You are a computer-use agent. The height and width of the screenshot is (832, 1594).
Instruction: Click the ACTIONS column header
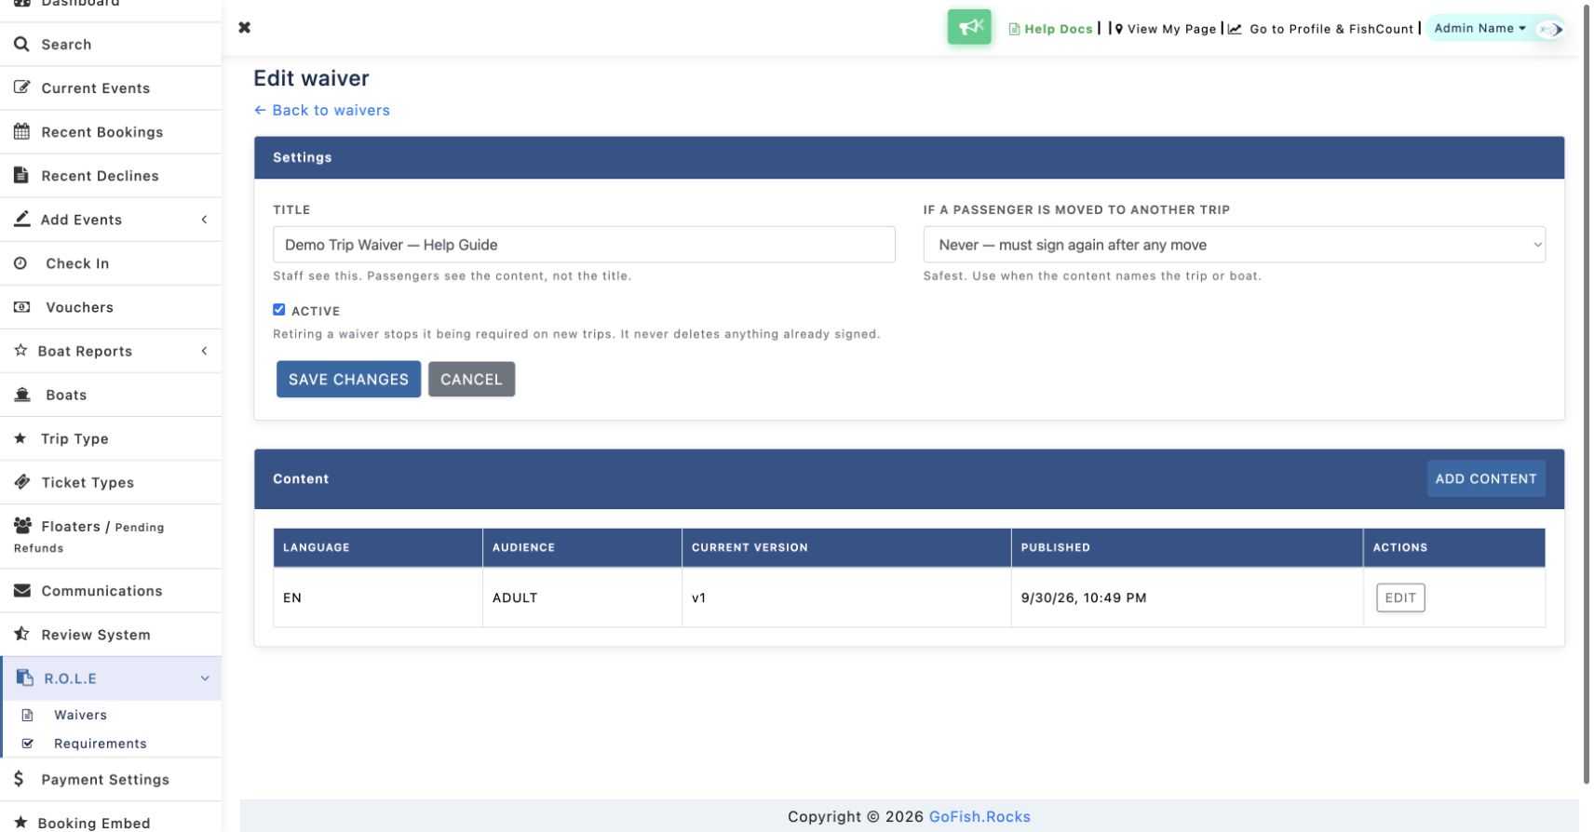(x=1453, y=547)
